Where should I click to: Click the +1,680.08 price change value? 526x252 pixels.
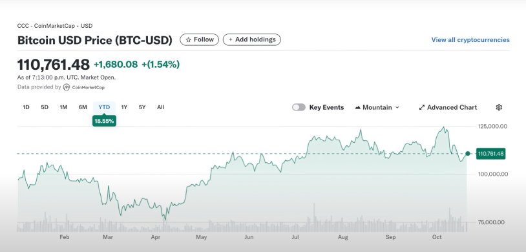click(x=116, y=65)
